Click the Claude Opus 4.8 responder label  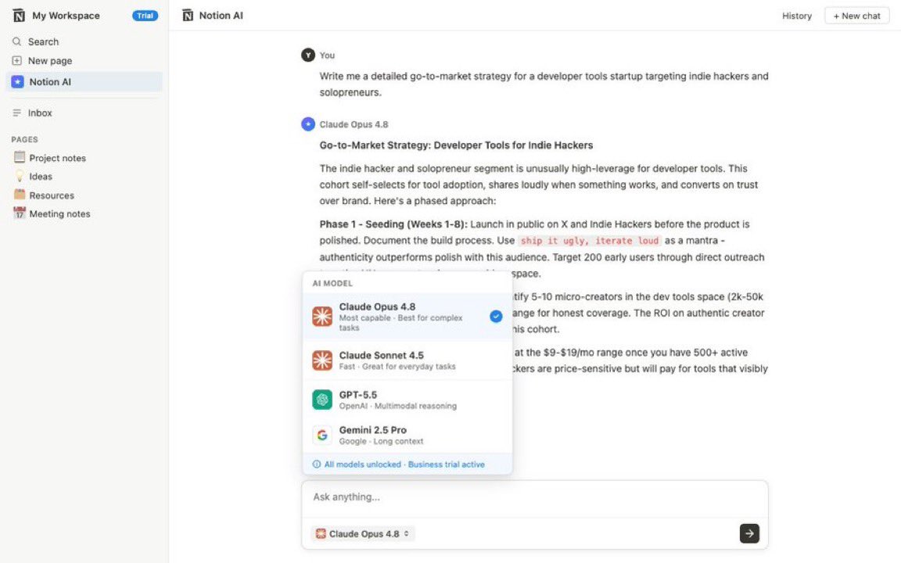354,124
